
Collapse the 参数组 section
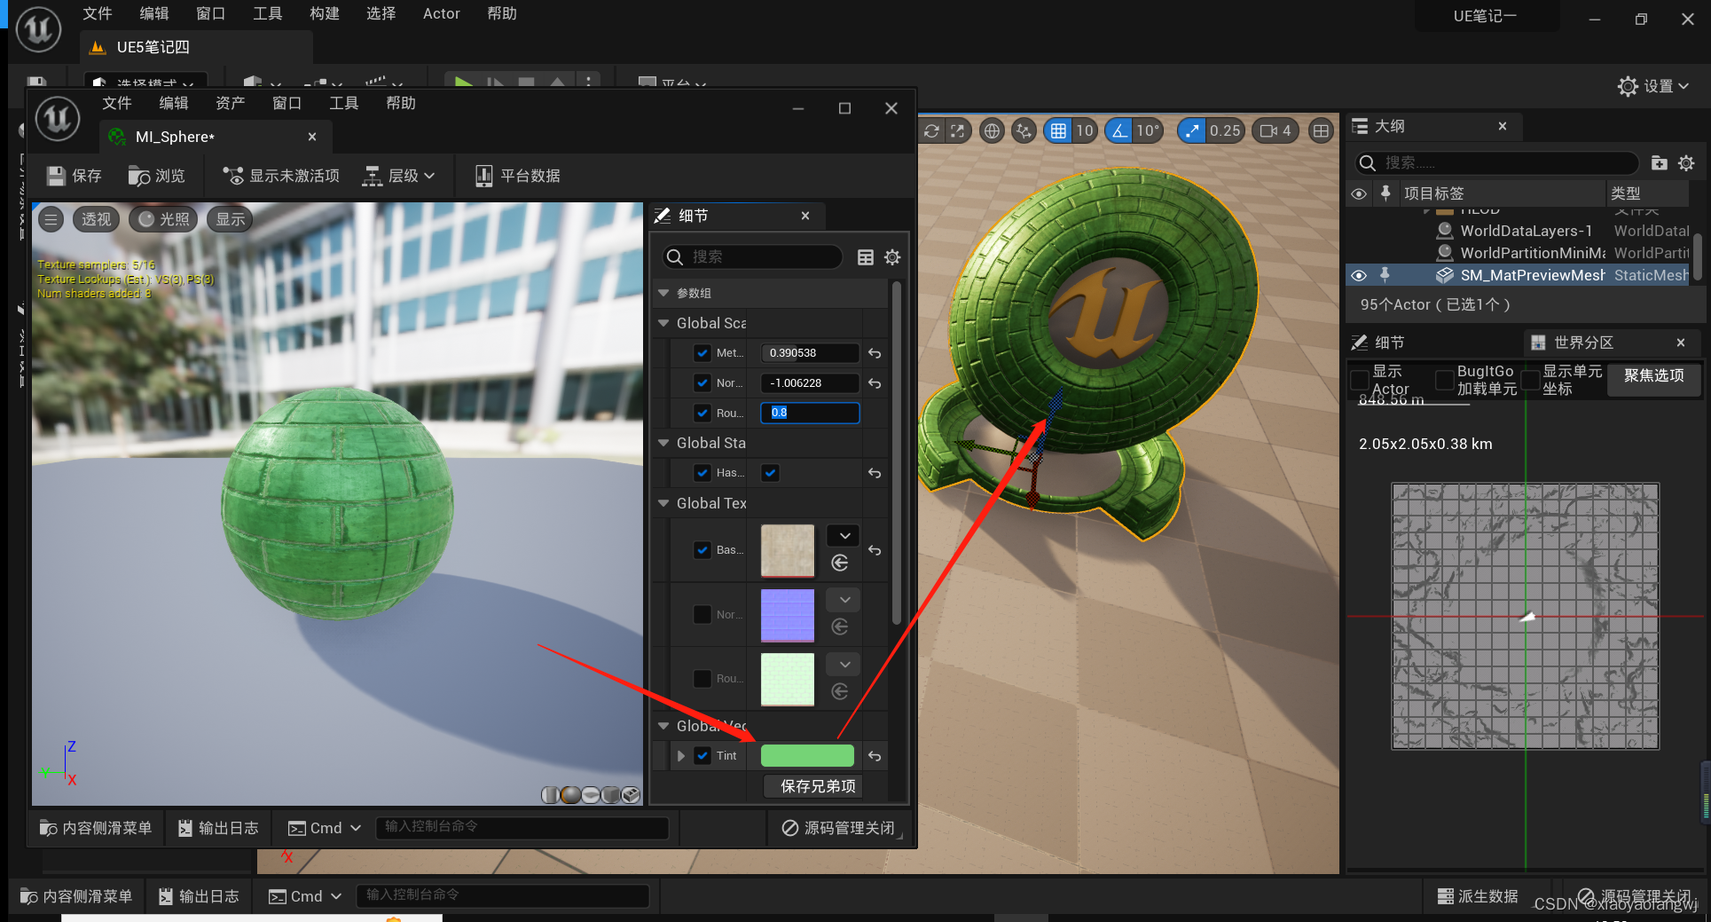(x=663, y=293)
